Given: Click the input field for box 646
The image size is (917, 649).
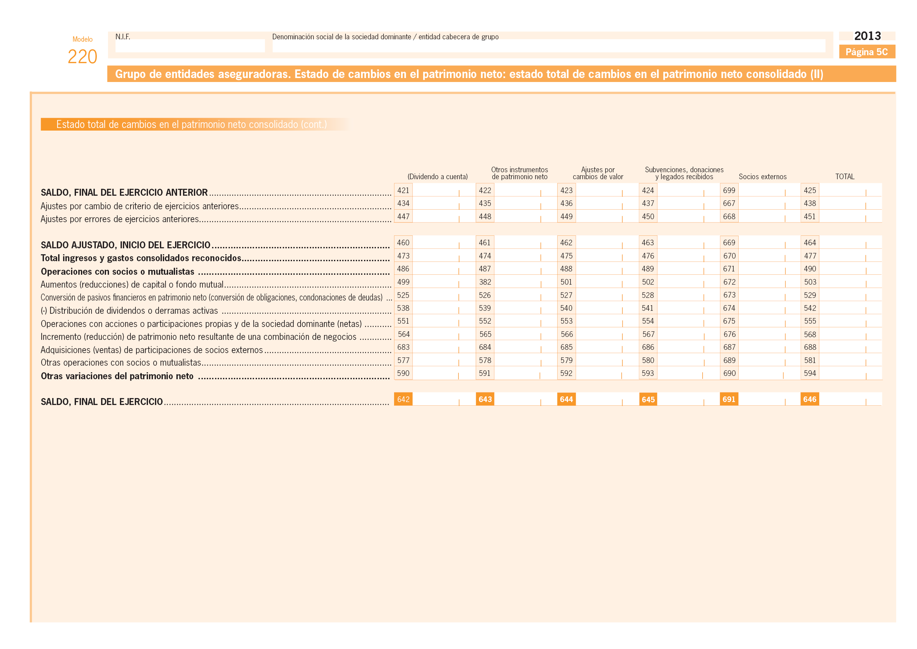Looking at the screenshot, I should tap(850, 399).
